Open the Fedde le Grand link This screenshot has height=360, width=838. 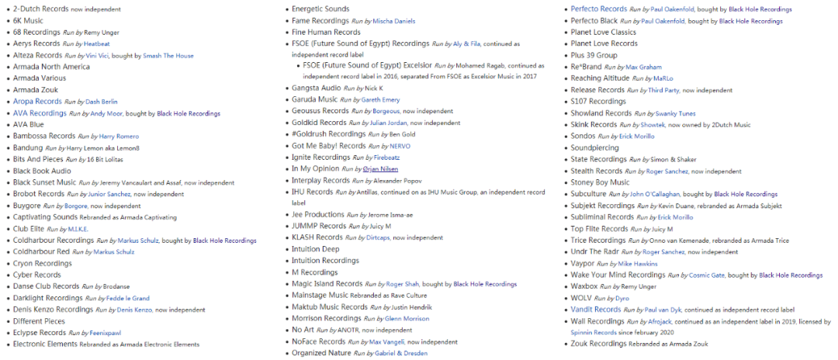coord(128,298)
